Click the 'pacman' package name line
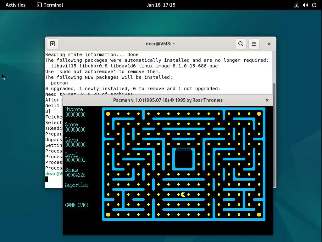Screen dimensions: 322x242 click(x=59, y=83)
